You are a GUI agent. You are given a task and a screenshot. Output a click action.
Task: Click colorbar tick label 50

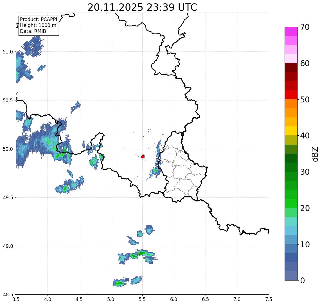[305, 100]
